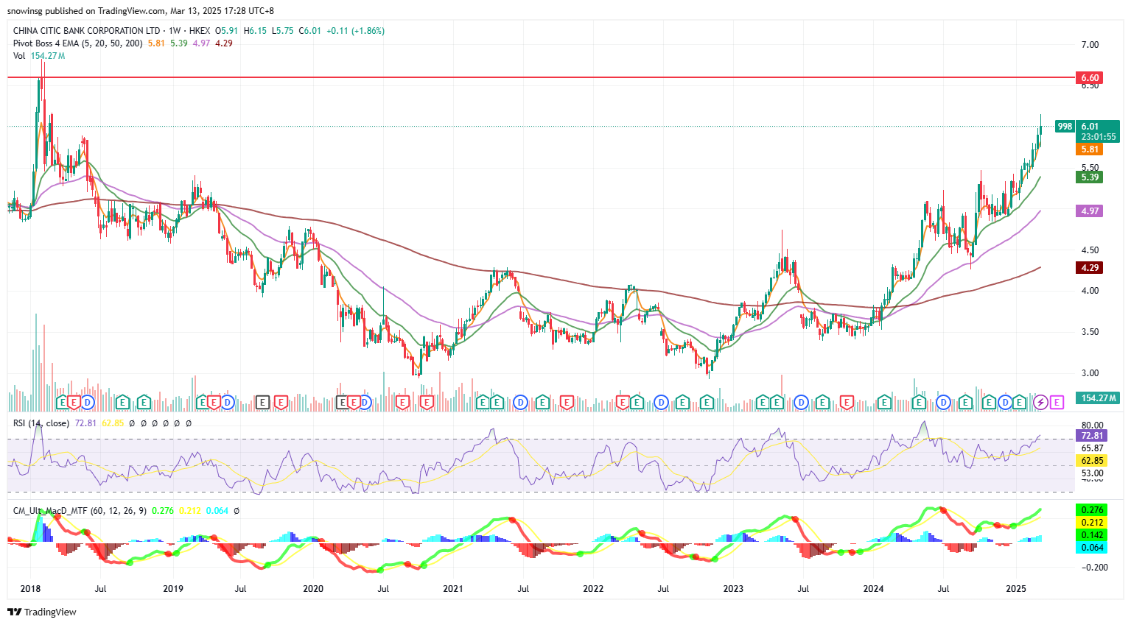Click the CM_Ult_MacD_MTF indicator legend
Screen dimensions: 1131x625
point(80,510)
